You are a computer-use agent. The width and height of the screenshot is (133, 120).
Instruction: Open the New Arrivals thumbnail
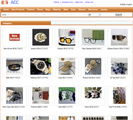tap(14, 38)
